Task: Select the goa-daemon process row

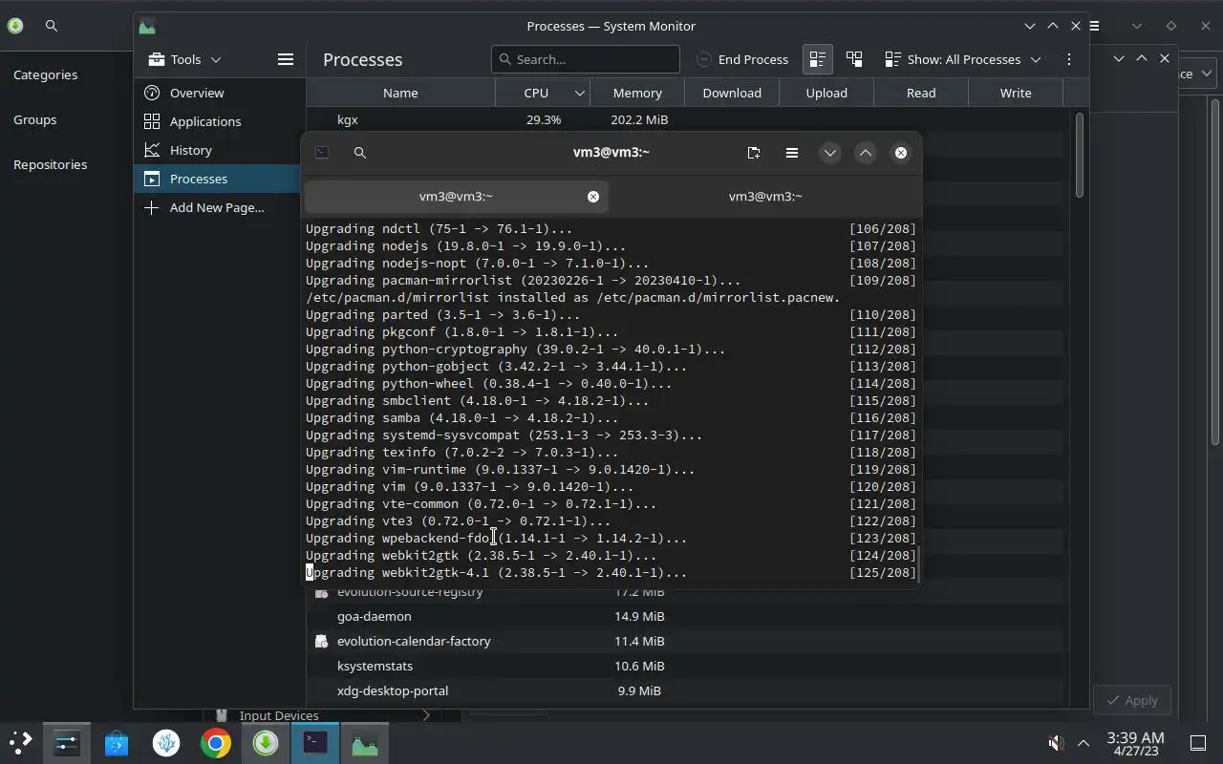Action: click(x=684, y=616)
